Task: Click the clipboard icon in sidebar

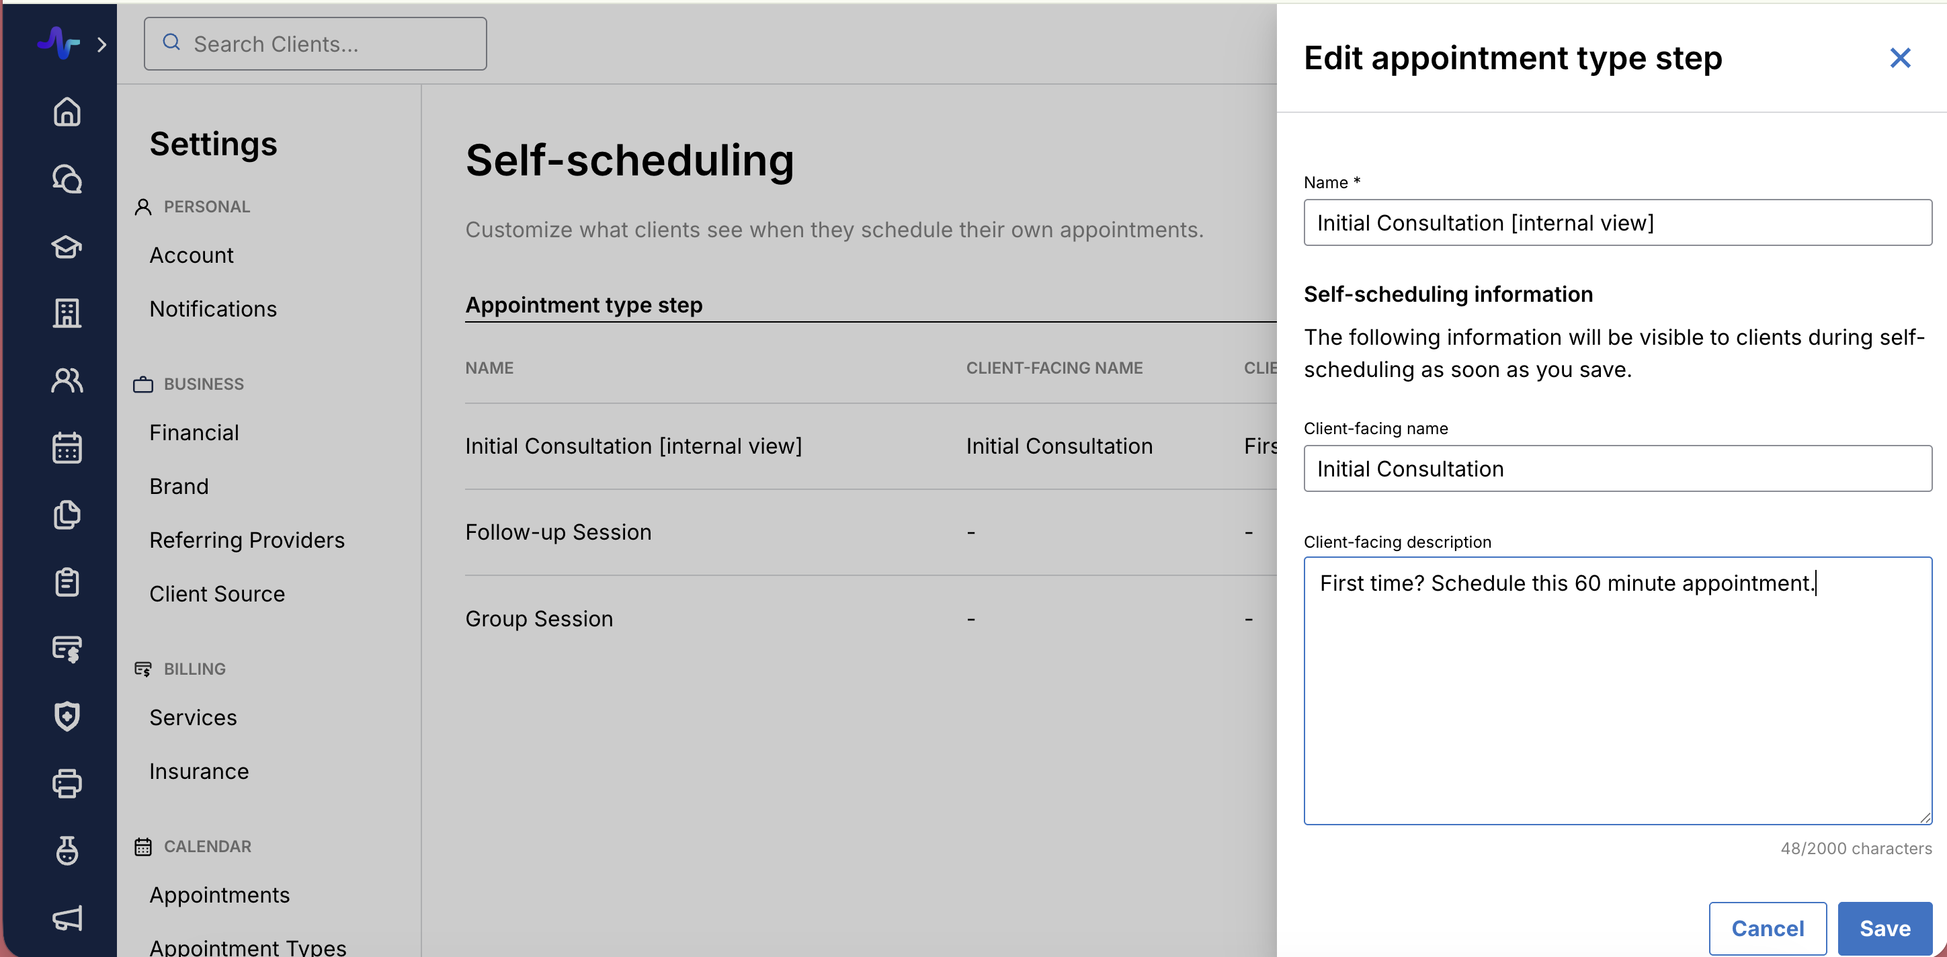Action: click(67, 582)
